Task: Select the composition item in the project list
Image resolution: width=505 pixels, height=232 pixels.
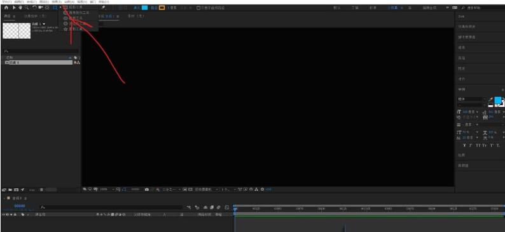Action: [x=39, y=63]
